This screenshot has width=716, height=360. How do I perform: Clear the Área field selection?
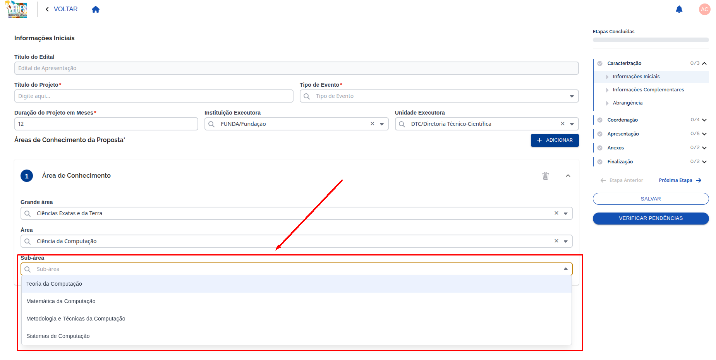tap(556, 241)
